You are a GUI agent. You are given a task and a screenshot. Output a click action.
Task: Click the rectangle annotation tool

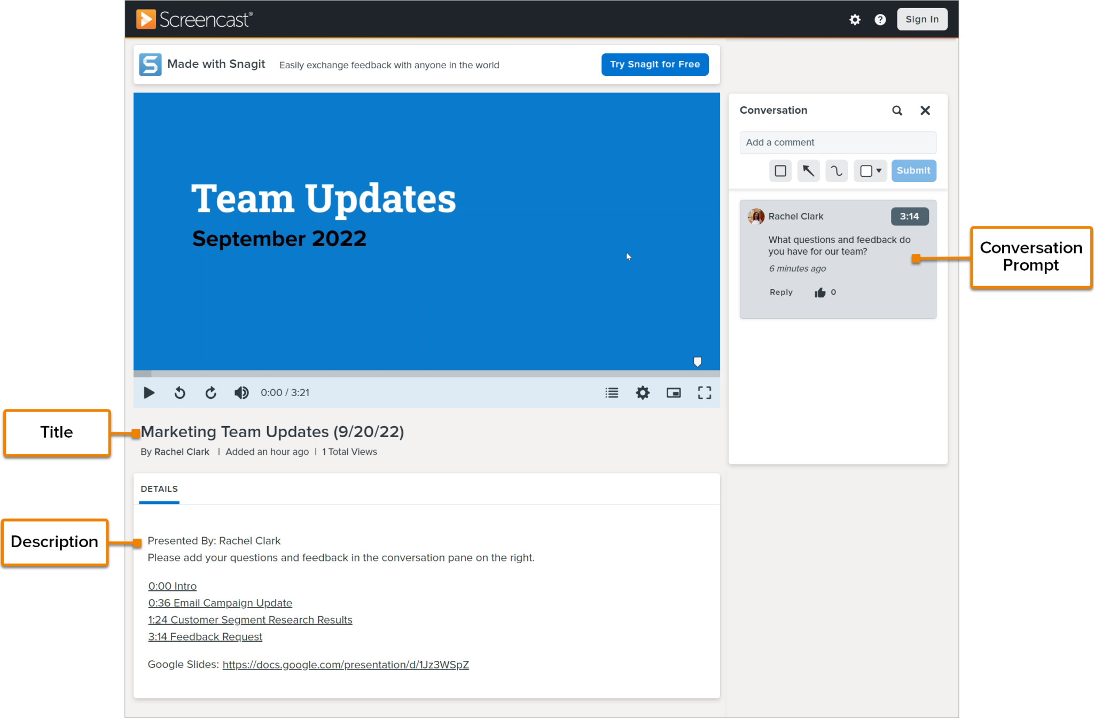[780, 170]
